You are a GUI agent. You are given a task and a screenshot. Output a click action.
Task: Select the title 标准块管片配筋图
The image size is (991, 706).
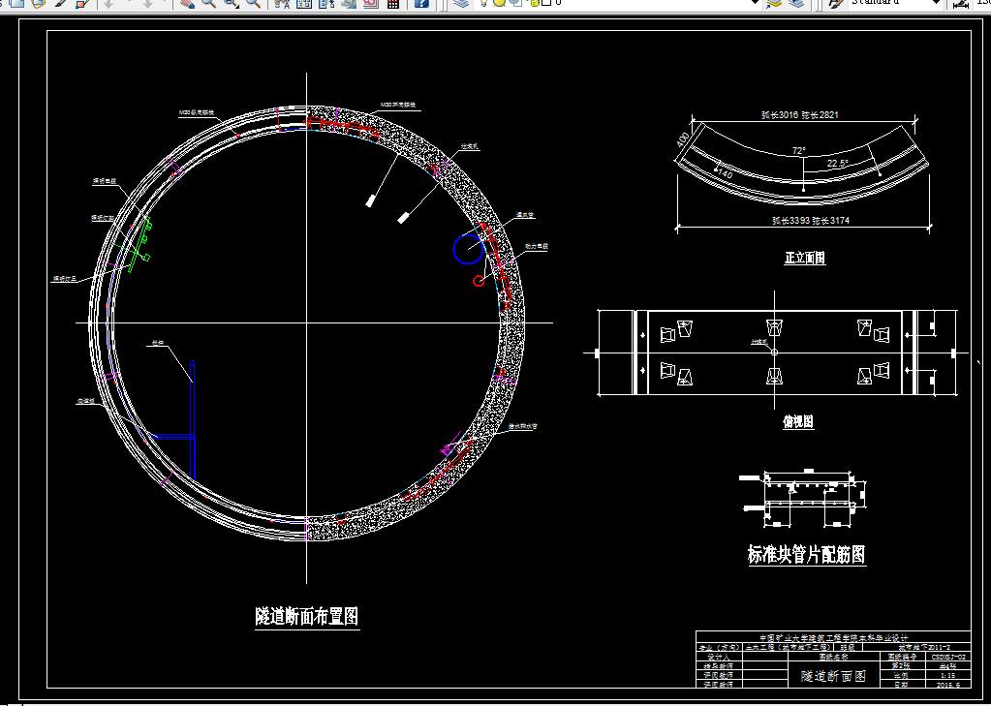tap(806, 554)
